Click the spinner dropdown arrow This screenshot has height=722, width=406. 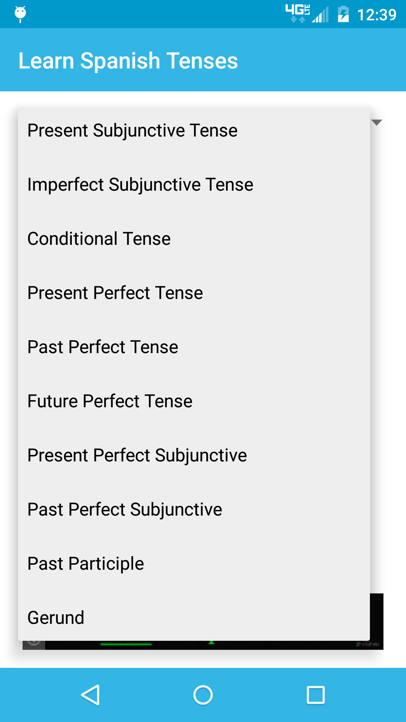click(x=377, y=122)
